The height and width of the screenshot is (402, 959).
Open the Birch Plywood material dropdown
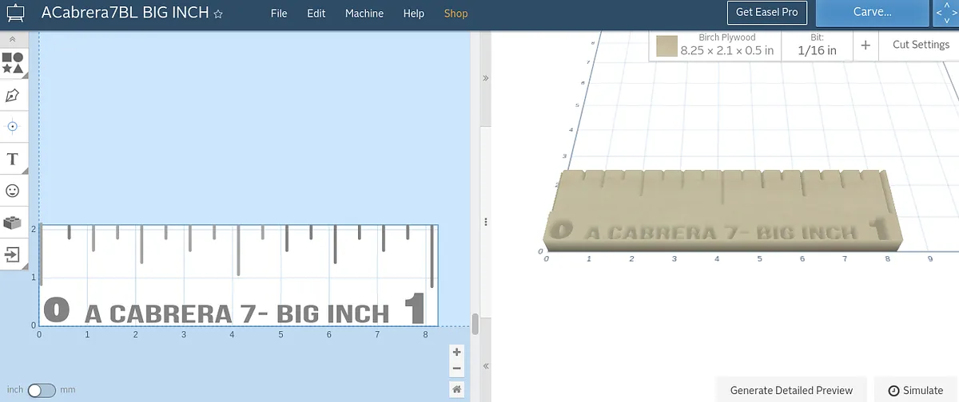coord(726,45)
